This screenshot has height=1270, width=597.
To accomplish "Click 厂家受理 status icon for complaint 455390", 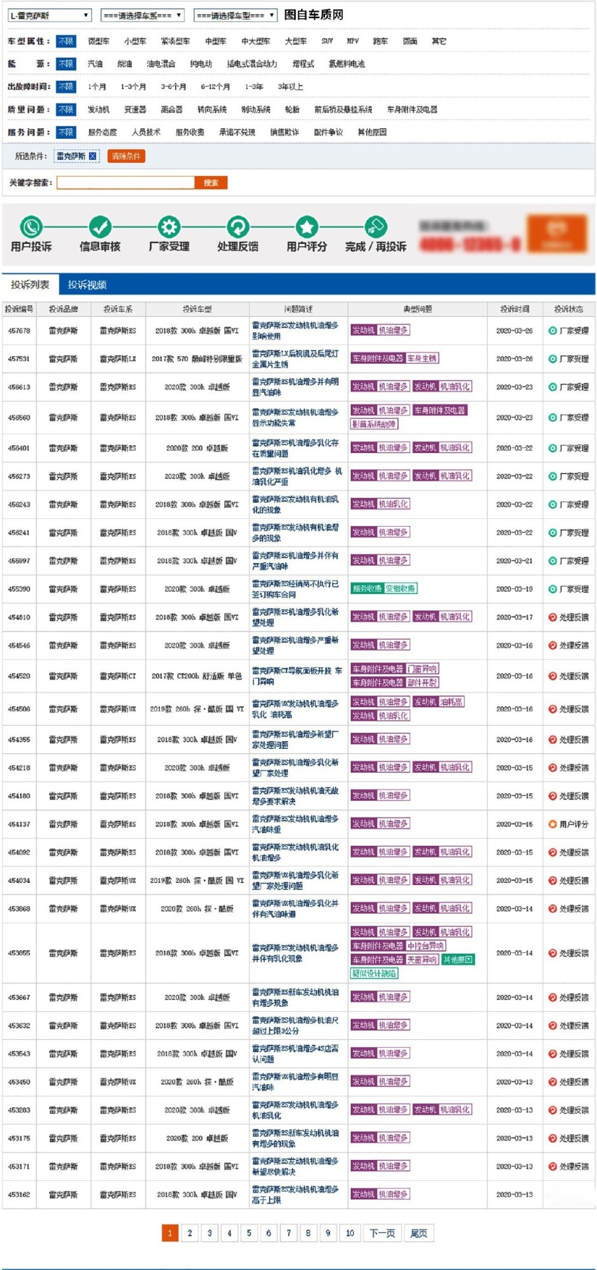I will pyautogui.click(x=553, y=589).
